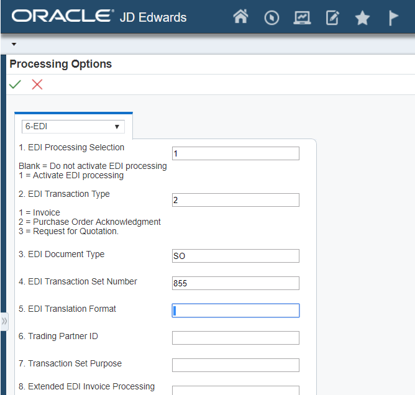Open the 6-EDI tab dropdown
Viewport: 415px width, 395px height.
pyautogui.click(x=73, y=127)
